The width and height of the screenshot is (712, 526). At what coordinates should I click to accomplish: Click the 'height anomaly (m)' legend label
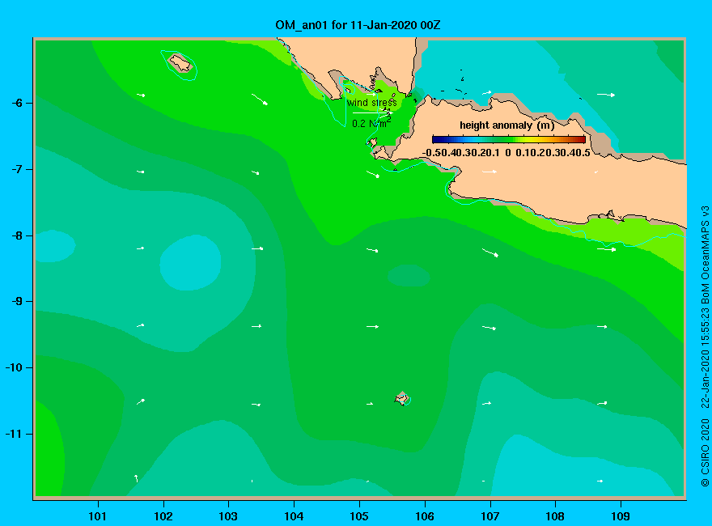click(506, 125)
